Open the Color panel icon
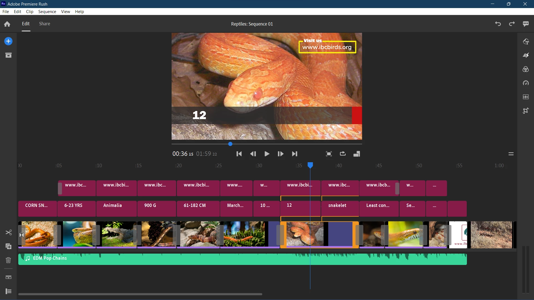Screen dimensions: 534x300 click(526, 69)
